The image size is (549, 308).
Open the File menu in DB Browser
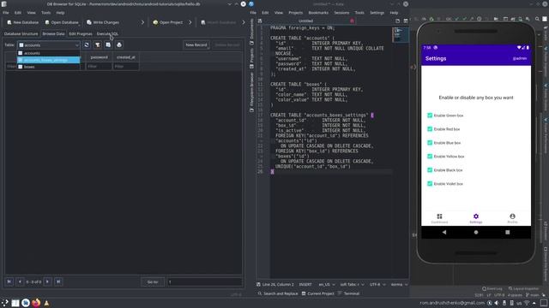click(6, 13)
